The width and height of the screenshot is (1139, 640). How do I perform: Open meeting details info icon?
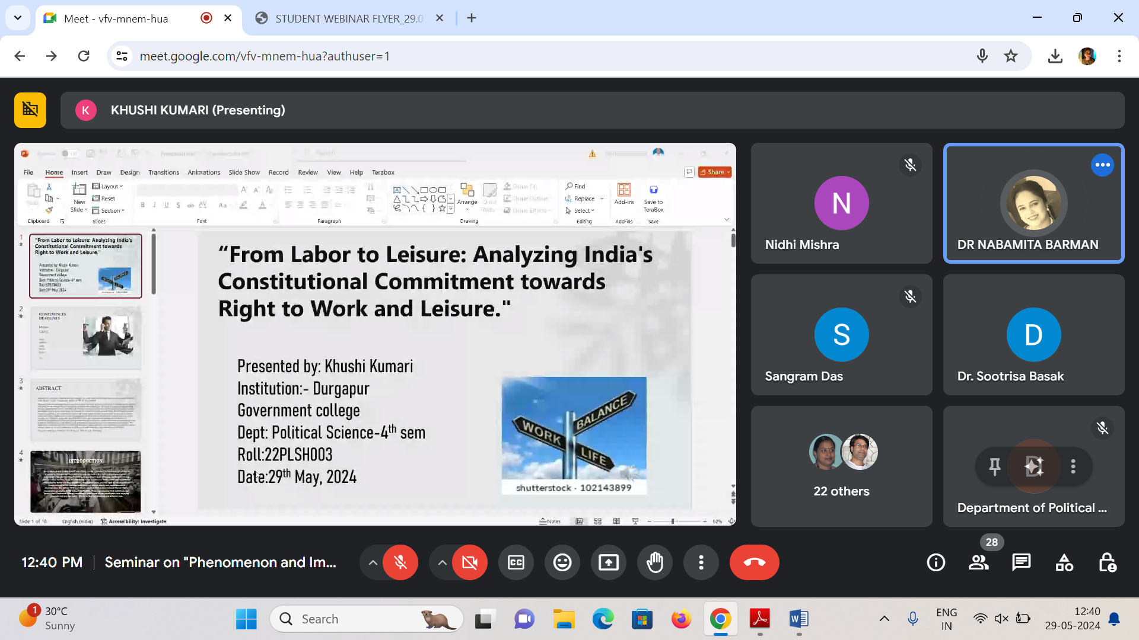coord(936,562)
